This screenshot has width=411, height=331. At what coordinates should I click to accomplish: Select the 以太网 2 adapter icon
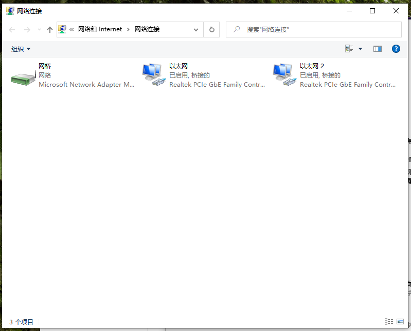283,76
